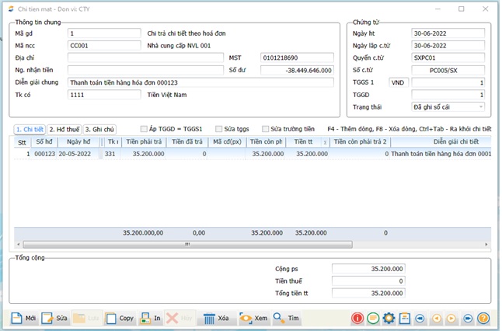Click the Mã ncc input field
This screenshot has height=331, width=502.
(104, 46)
